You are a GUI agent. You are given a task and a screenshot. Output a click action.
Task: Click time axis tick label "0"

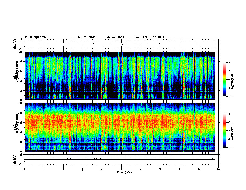(25, 170)
